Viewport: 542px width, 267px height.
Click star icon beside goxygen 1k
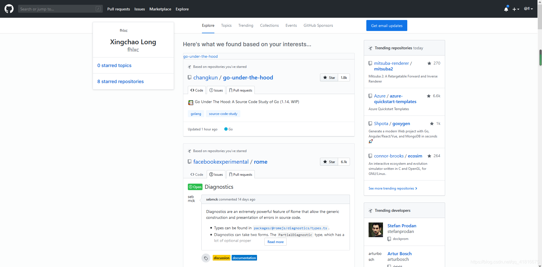point(432,123)
